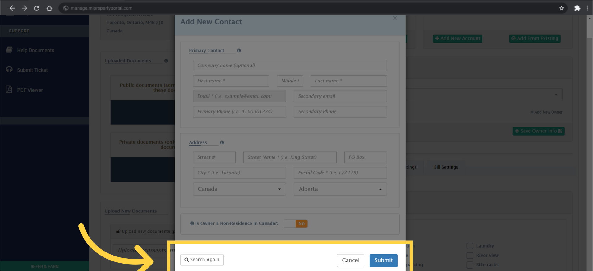593x271 pixels.
Task: Click the info icon beside Uploaded Documents
Action: click(x=166, y=61)
